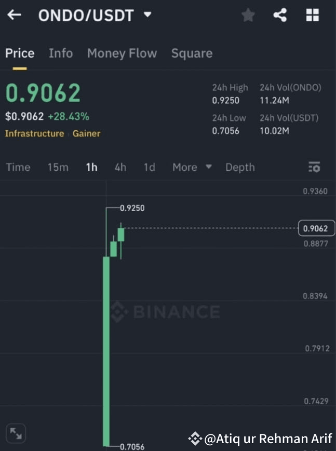Image resolution: width=336 pixels, height=451 pixels.
Task: Expand the ONDO/USDT pair dropdown arrow
Action: (147, 14)
